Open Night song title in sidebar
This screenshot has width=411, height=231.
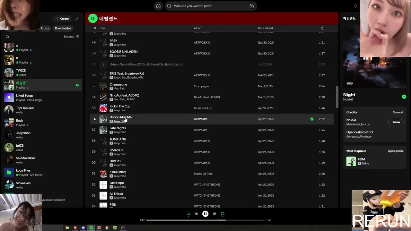(x=349, y=95)
